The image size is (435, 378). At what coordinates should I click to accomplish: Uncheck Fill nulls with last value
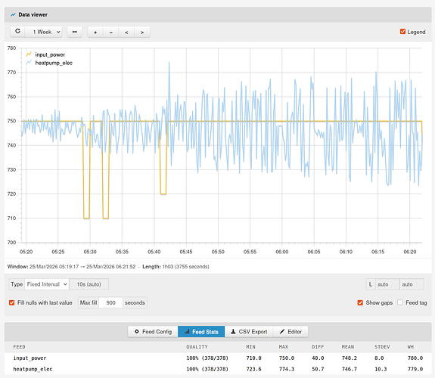[11, 302]
